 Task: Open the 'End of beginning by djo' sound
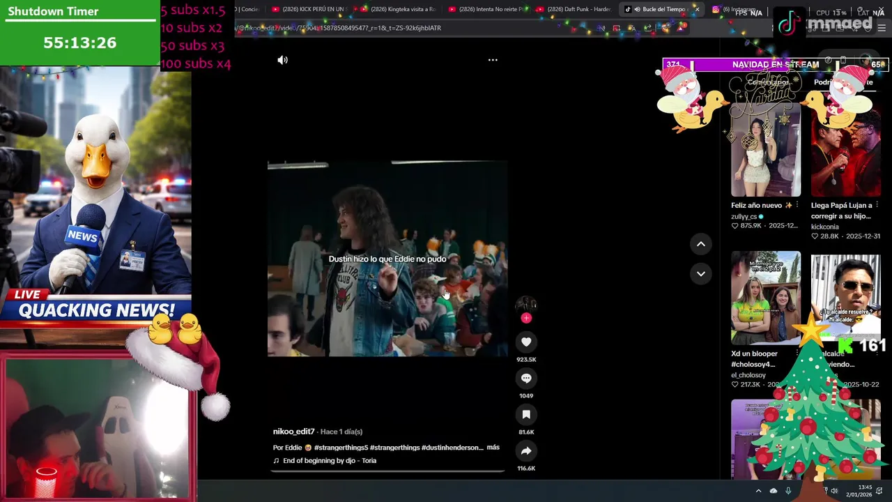[330, 461]
